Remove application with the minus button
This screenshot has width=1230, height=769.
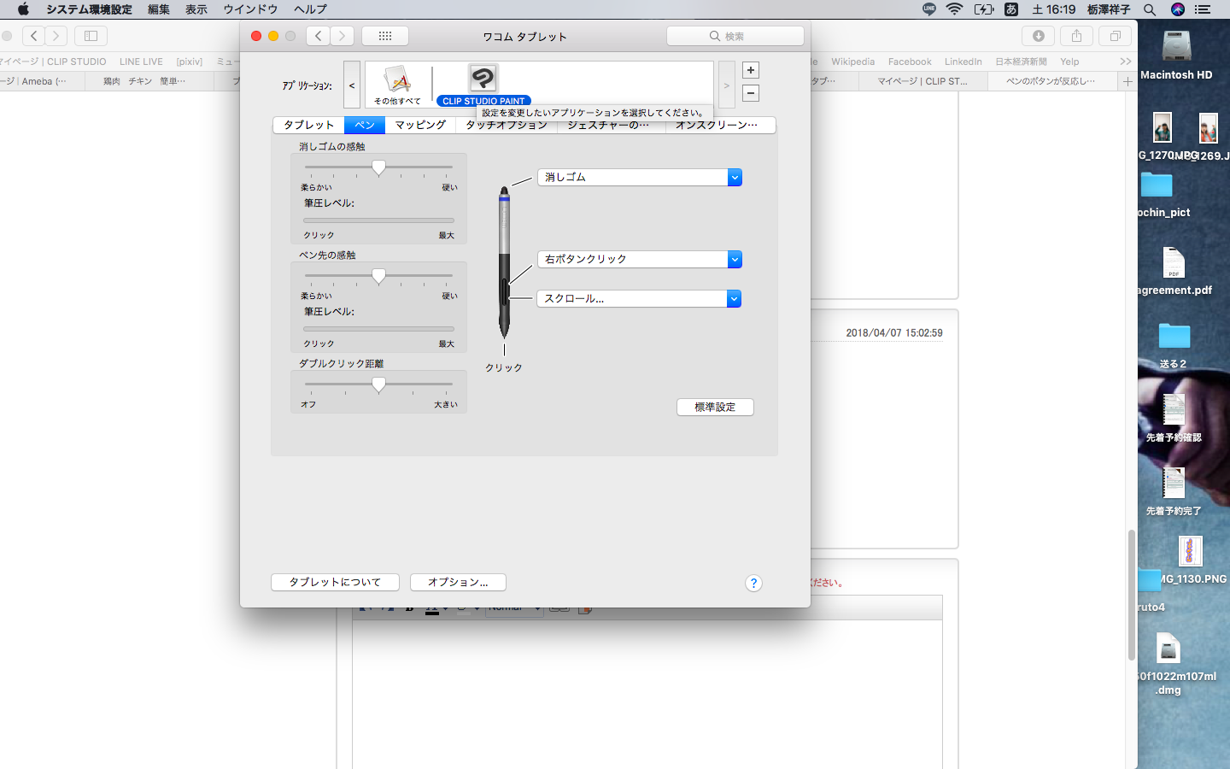tap(751, 93)
